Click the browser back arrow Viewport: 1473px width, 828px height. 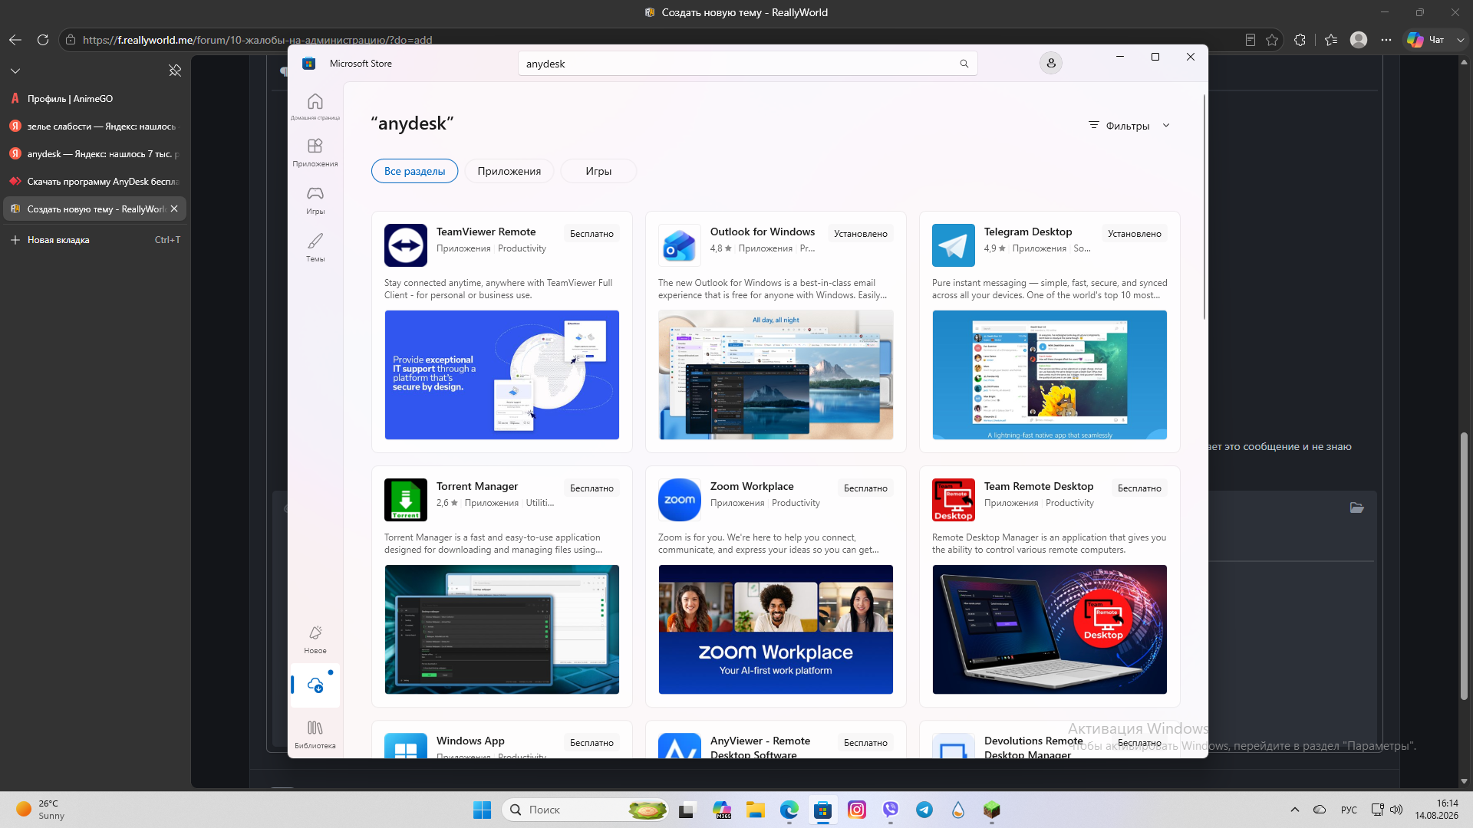click(x=15, y=40)
